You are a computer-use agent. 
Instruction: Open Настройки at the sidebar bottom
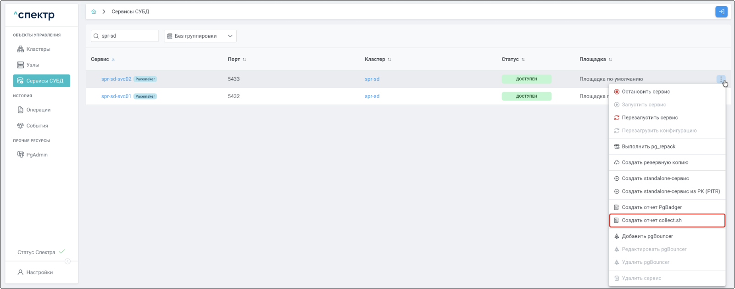[39, 272]
